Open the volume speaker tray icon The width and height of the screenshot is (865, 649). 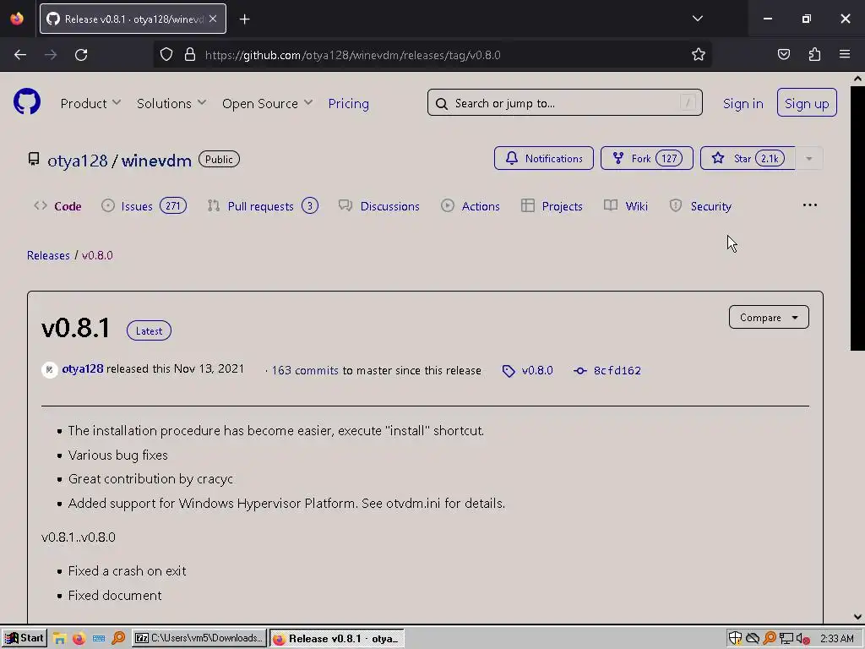pyautogui.click(x=802, y=639)
